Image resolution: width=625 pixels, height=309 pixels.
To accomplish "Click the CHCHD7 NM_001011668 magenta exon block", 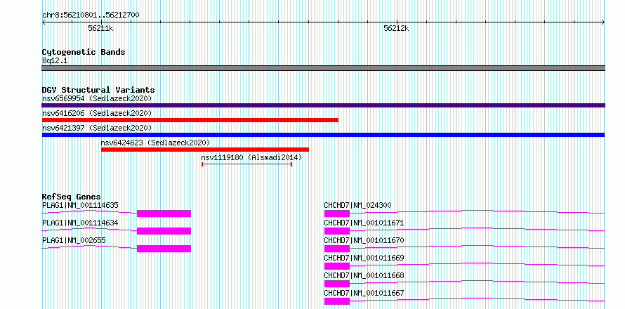I will (337, 284).
